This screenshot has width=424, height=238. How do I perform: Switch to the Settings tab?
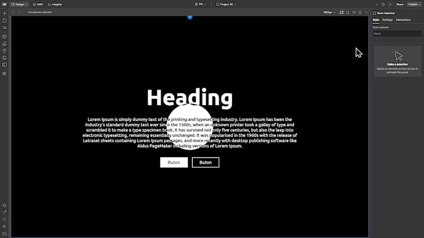(x=387, y=20)
